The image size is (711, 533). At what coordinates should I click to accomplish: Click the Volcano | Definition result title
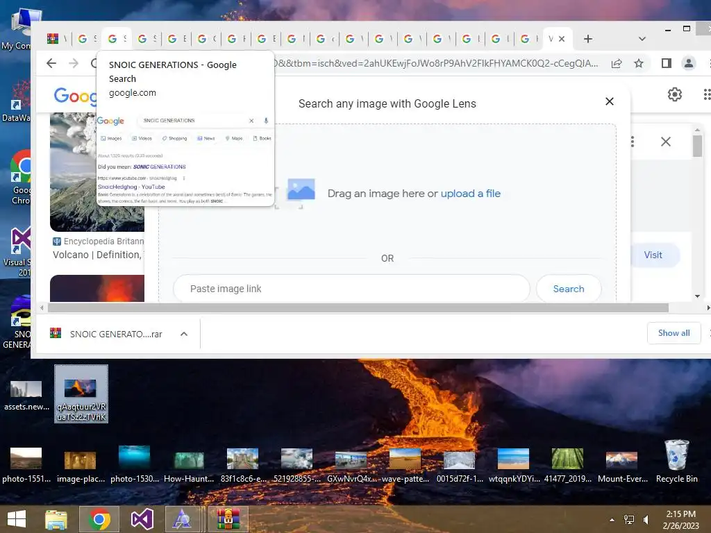(x=98, y=255)
